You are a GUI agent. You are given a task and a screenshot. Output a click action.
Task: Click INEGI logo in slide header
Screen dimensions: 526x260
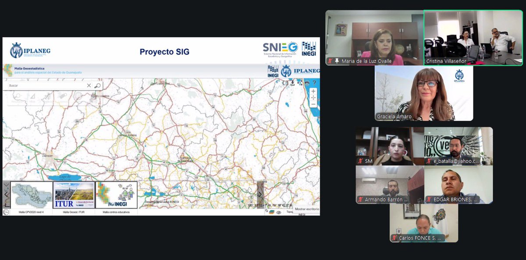point(309,49)
